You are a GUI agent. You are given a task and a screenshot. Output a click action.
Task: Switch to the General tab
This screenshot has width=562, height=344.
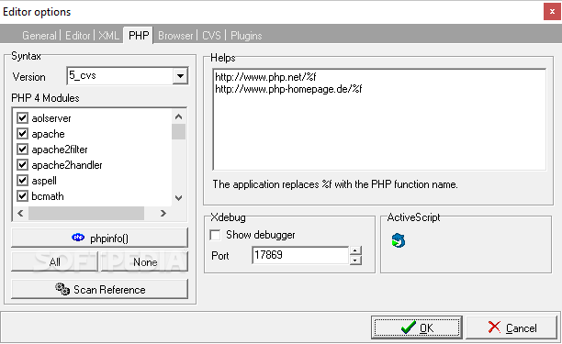(x=39, y=36)
